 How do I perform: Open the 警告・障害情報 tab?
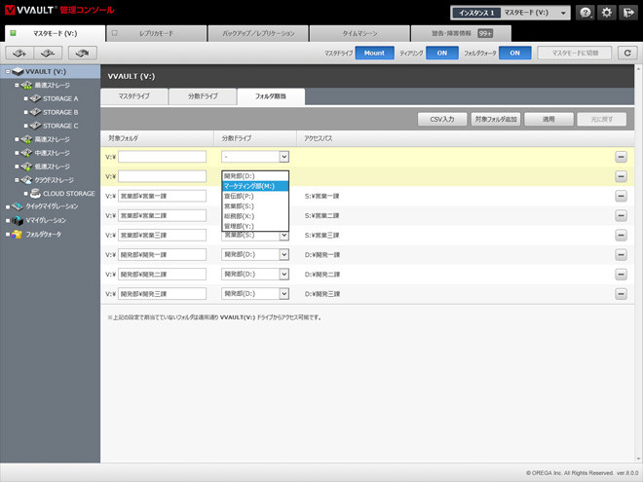(x=462, y=34)
